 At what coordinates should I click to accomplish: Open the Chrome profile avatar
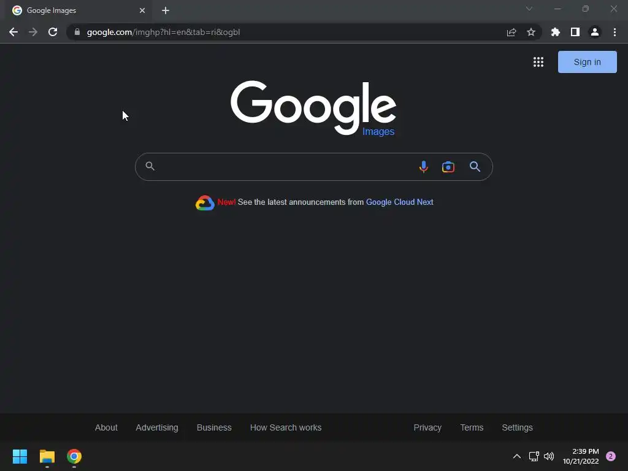coord(595,32)
